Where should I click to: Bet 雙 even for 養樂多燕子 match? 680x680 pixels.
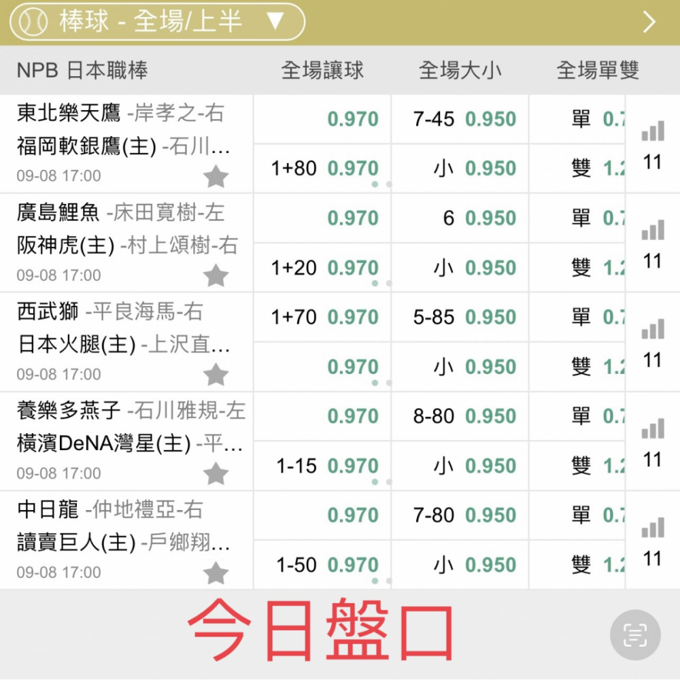click(577, 466)
